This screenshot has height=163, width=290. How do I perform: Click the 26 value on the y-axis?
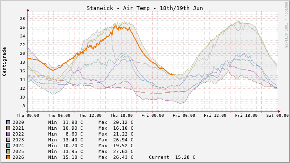point(22,27)
